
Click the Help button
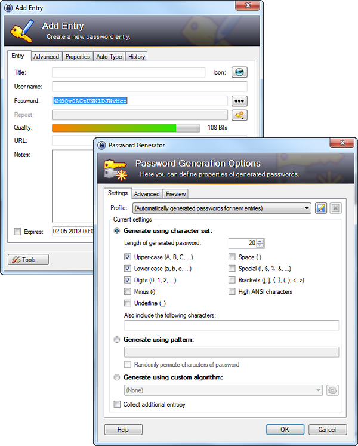point(124,429)
